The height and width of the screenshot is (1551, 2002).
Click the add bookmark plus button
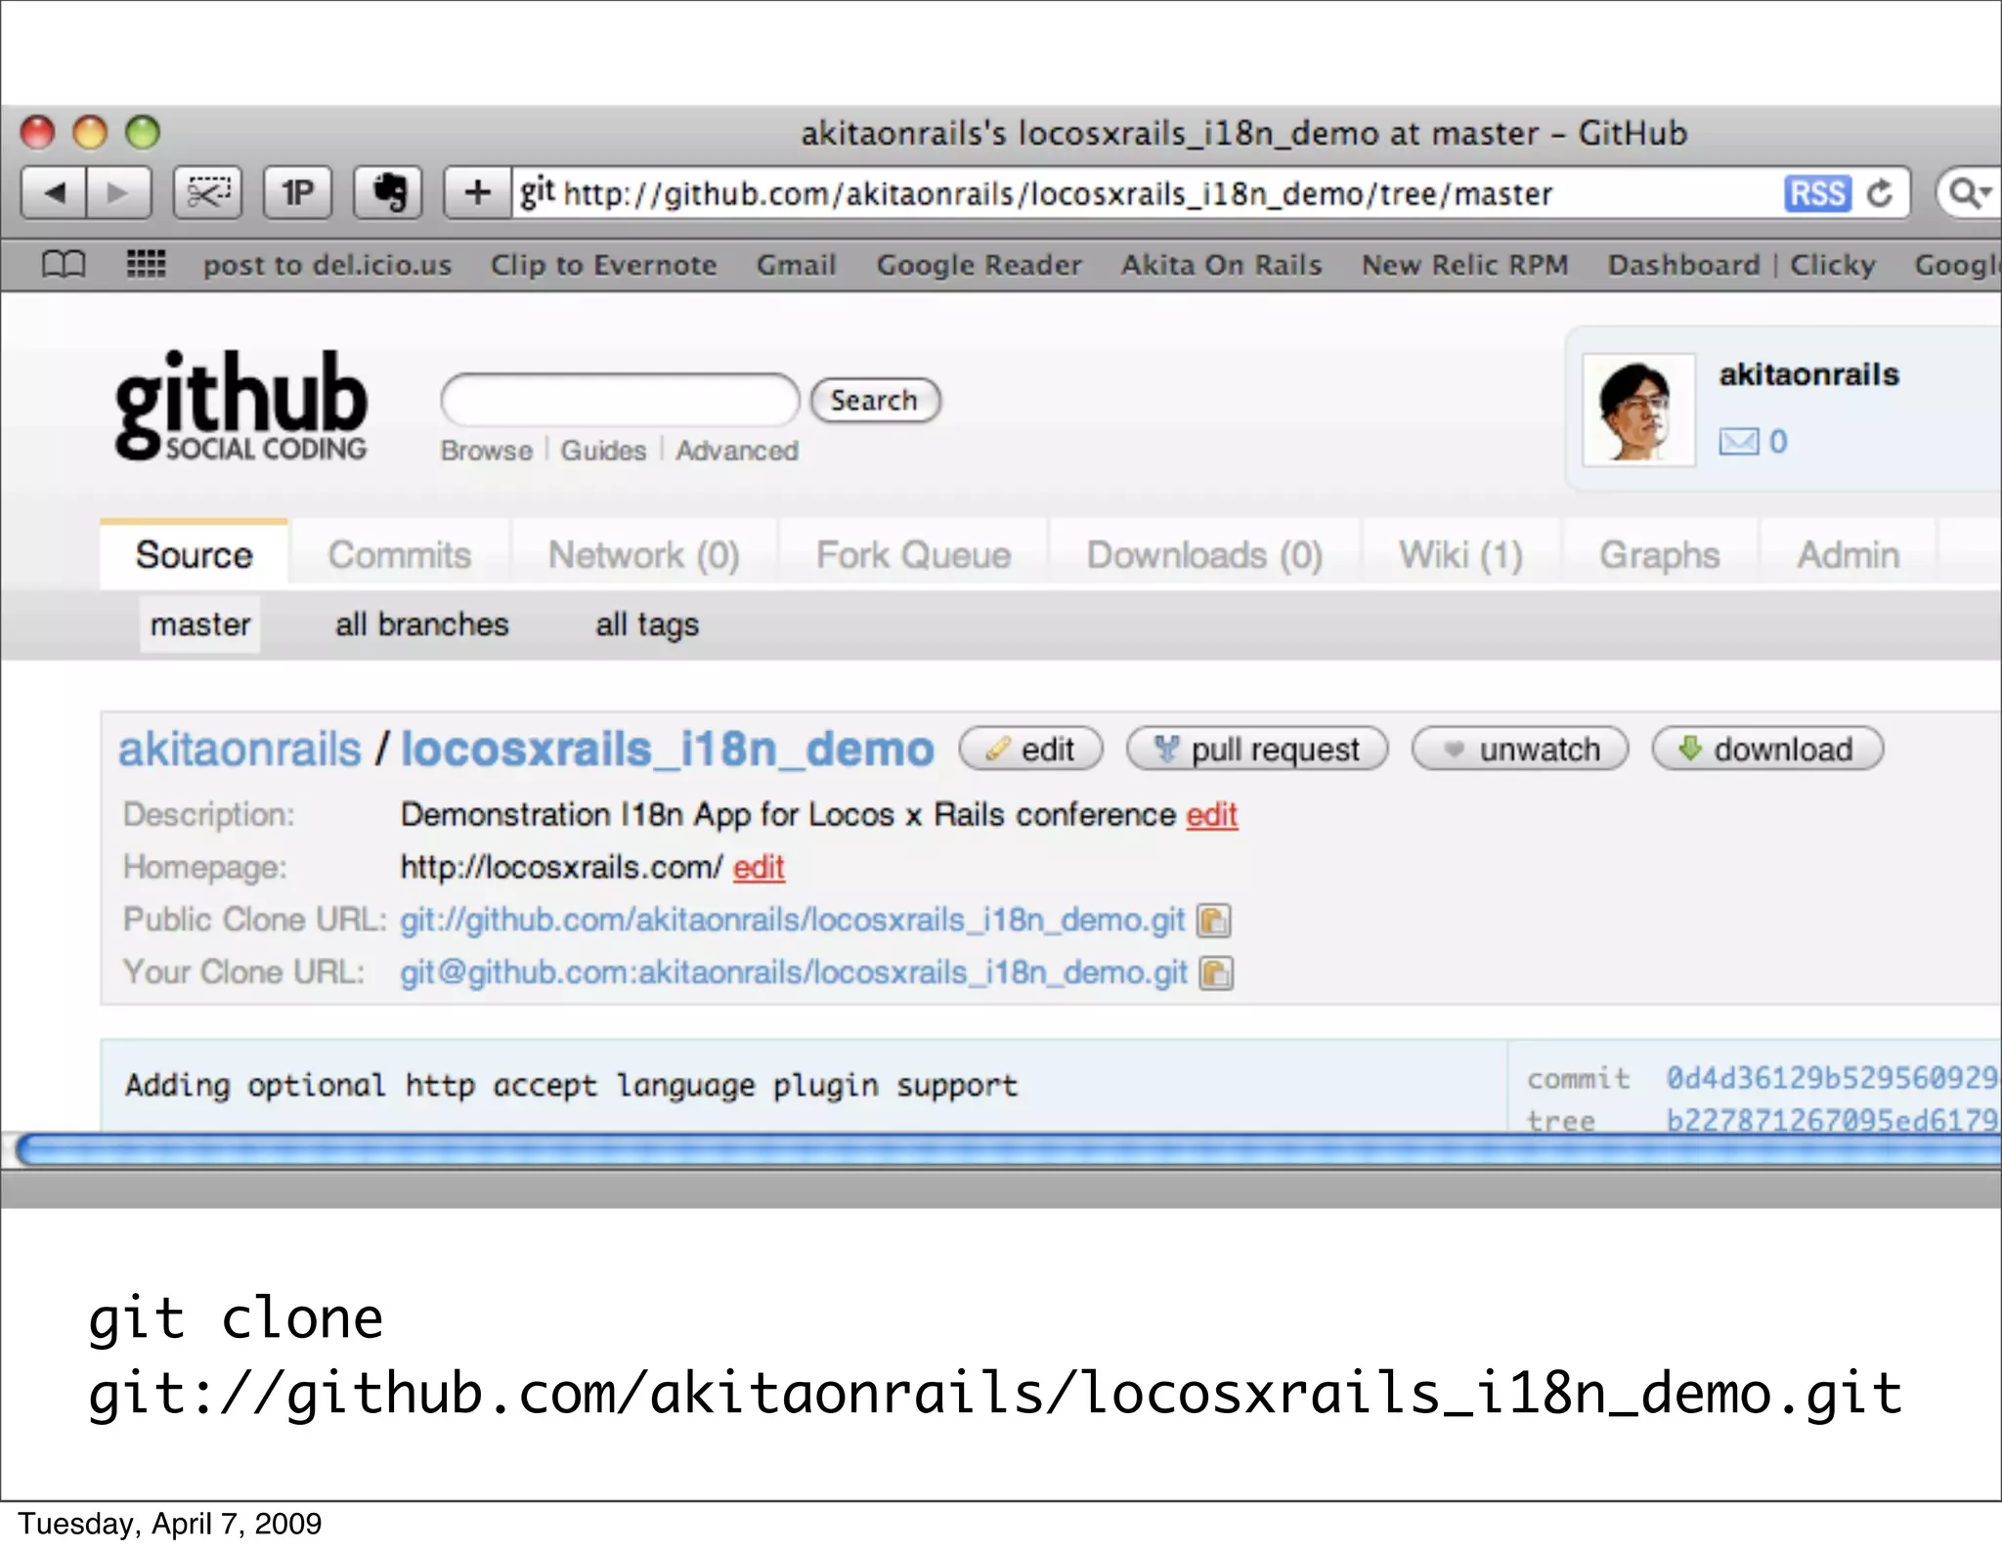(x=477, y=193)
